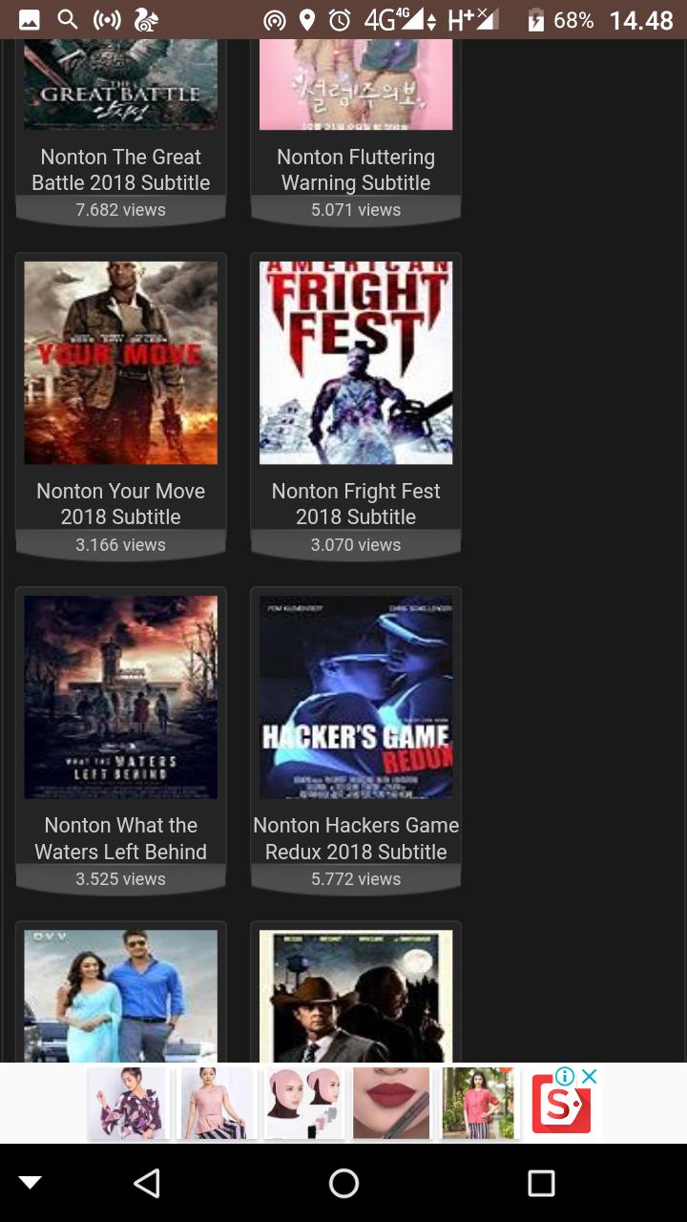
Task: Open Nonton Fright Fest 2018 Subtitle link
Action: (356, 504)
